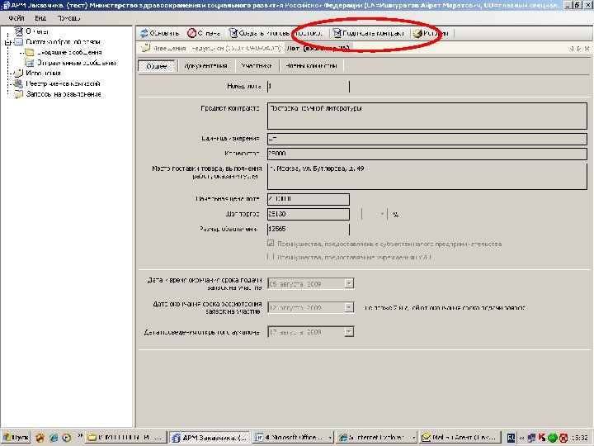Switch to the Извещения редукцион document tab
This screenshot has width=594, height=446.
(x=211, y=48)
